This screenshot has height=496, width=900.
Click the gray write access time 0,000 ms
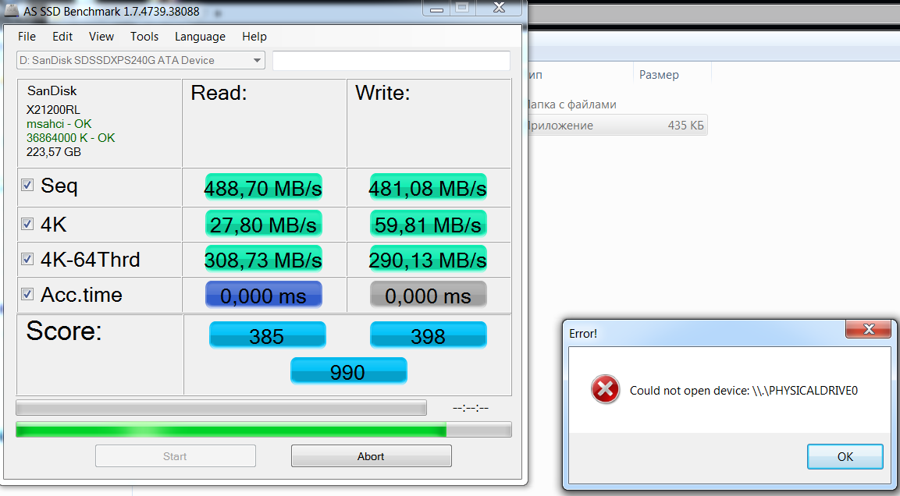pos(429,295)
